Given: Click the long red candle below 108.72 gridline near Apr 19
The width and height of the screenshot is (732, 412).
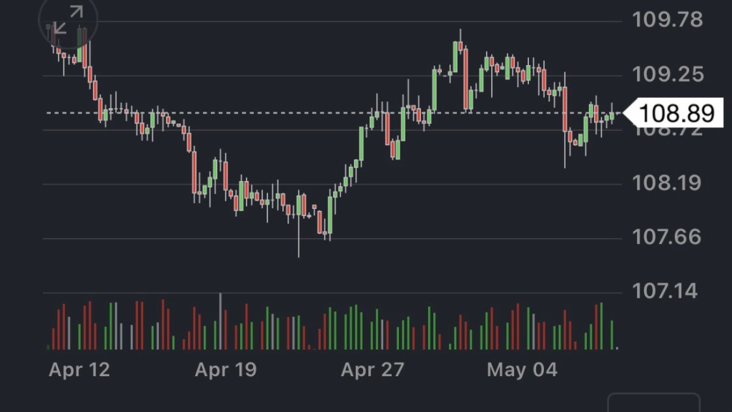Looking at the screenshot, I should click(194, 172).
